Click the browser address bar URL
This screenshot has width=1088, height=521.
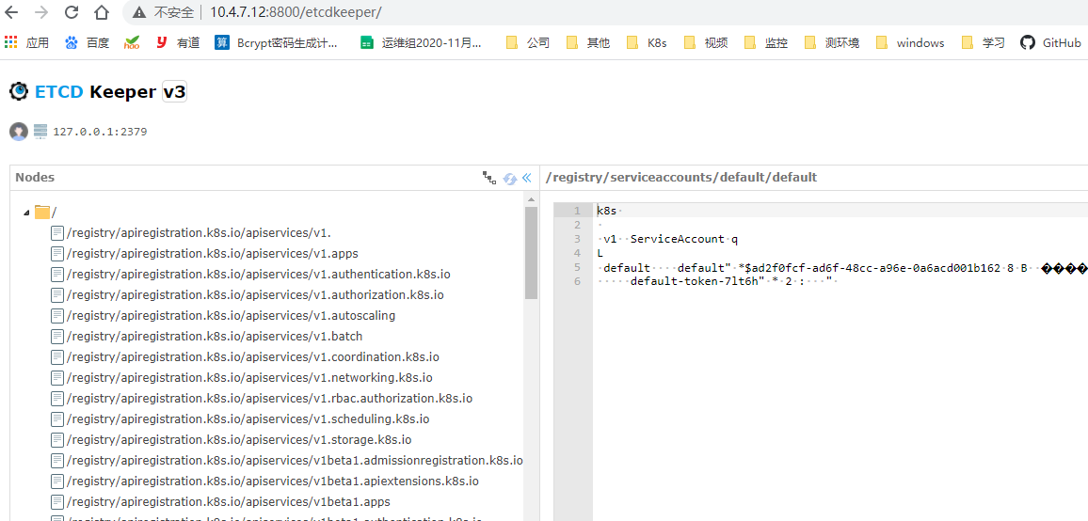(296, 12)
